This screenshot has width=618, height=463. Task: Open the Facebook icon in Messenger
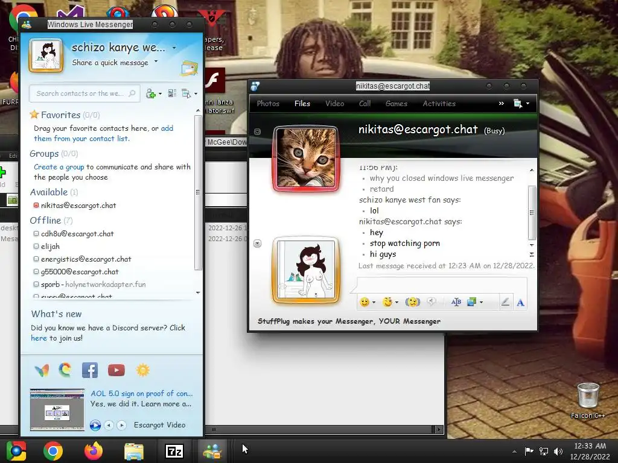click(90, 370)
